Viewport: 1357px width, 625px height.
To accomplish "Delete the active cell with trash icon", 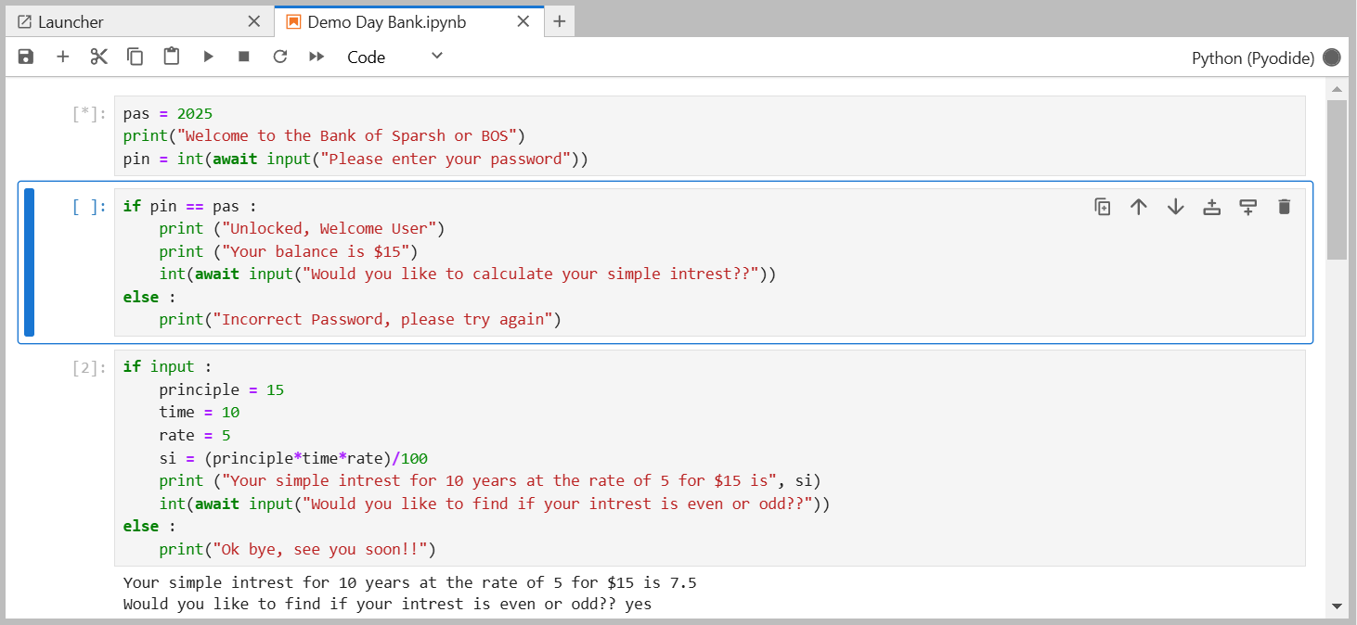I will tap(1284, 207).
